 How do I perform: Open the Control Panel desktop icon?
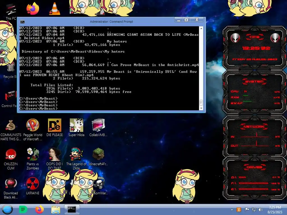coord(10,99)
